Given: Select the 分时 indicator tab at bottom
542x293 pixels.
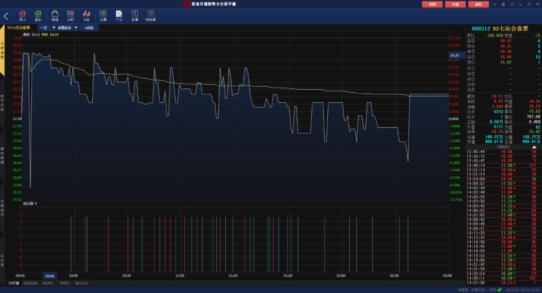Looking at the screenshot, I should (14, 283).
